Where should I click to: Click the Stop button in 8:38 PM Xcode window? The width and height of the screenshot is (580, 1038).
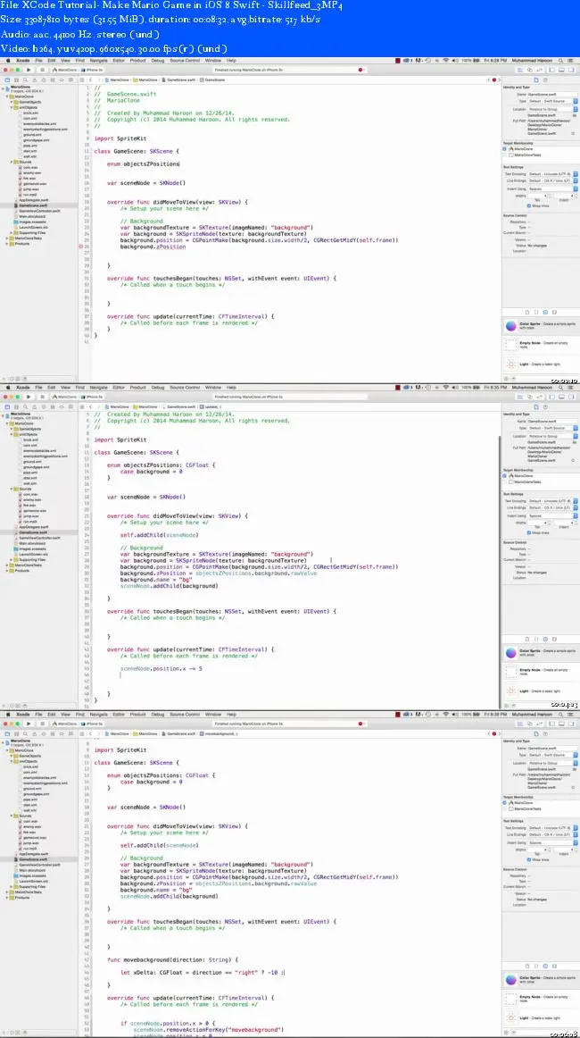tap(40, 724)
